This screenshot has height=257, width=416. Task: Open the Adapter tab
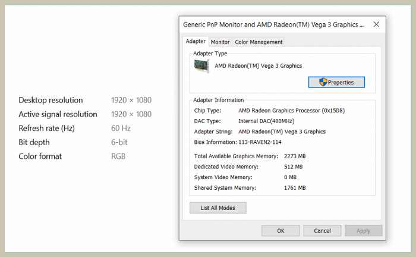click(x=196, y=42)
